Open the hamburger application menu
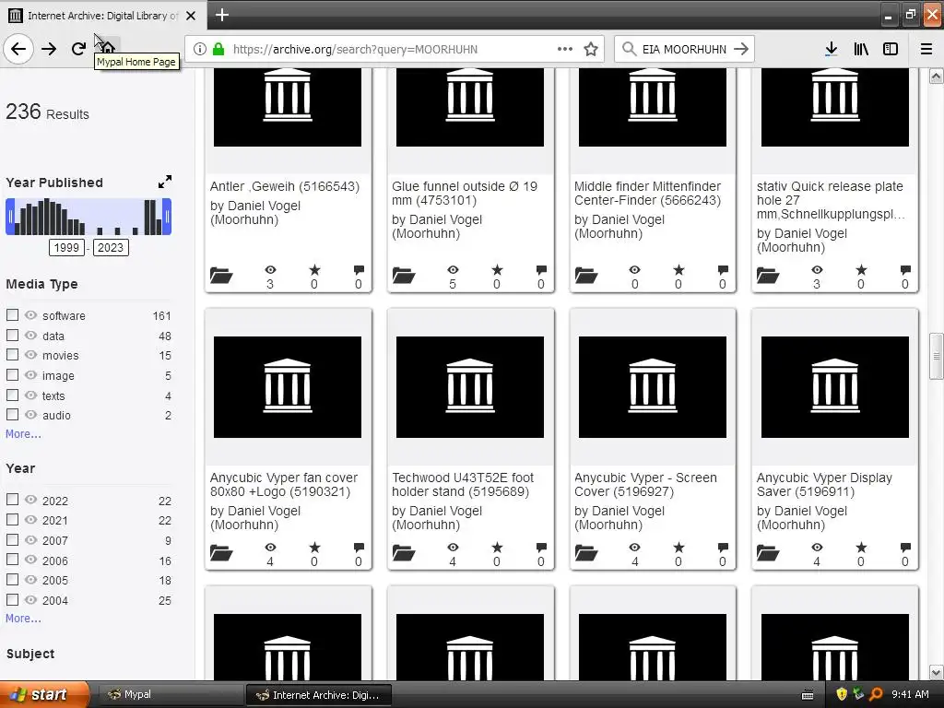 [926, 49]
